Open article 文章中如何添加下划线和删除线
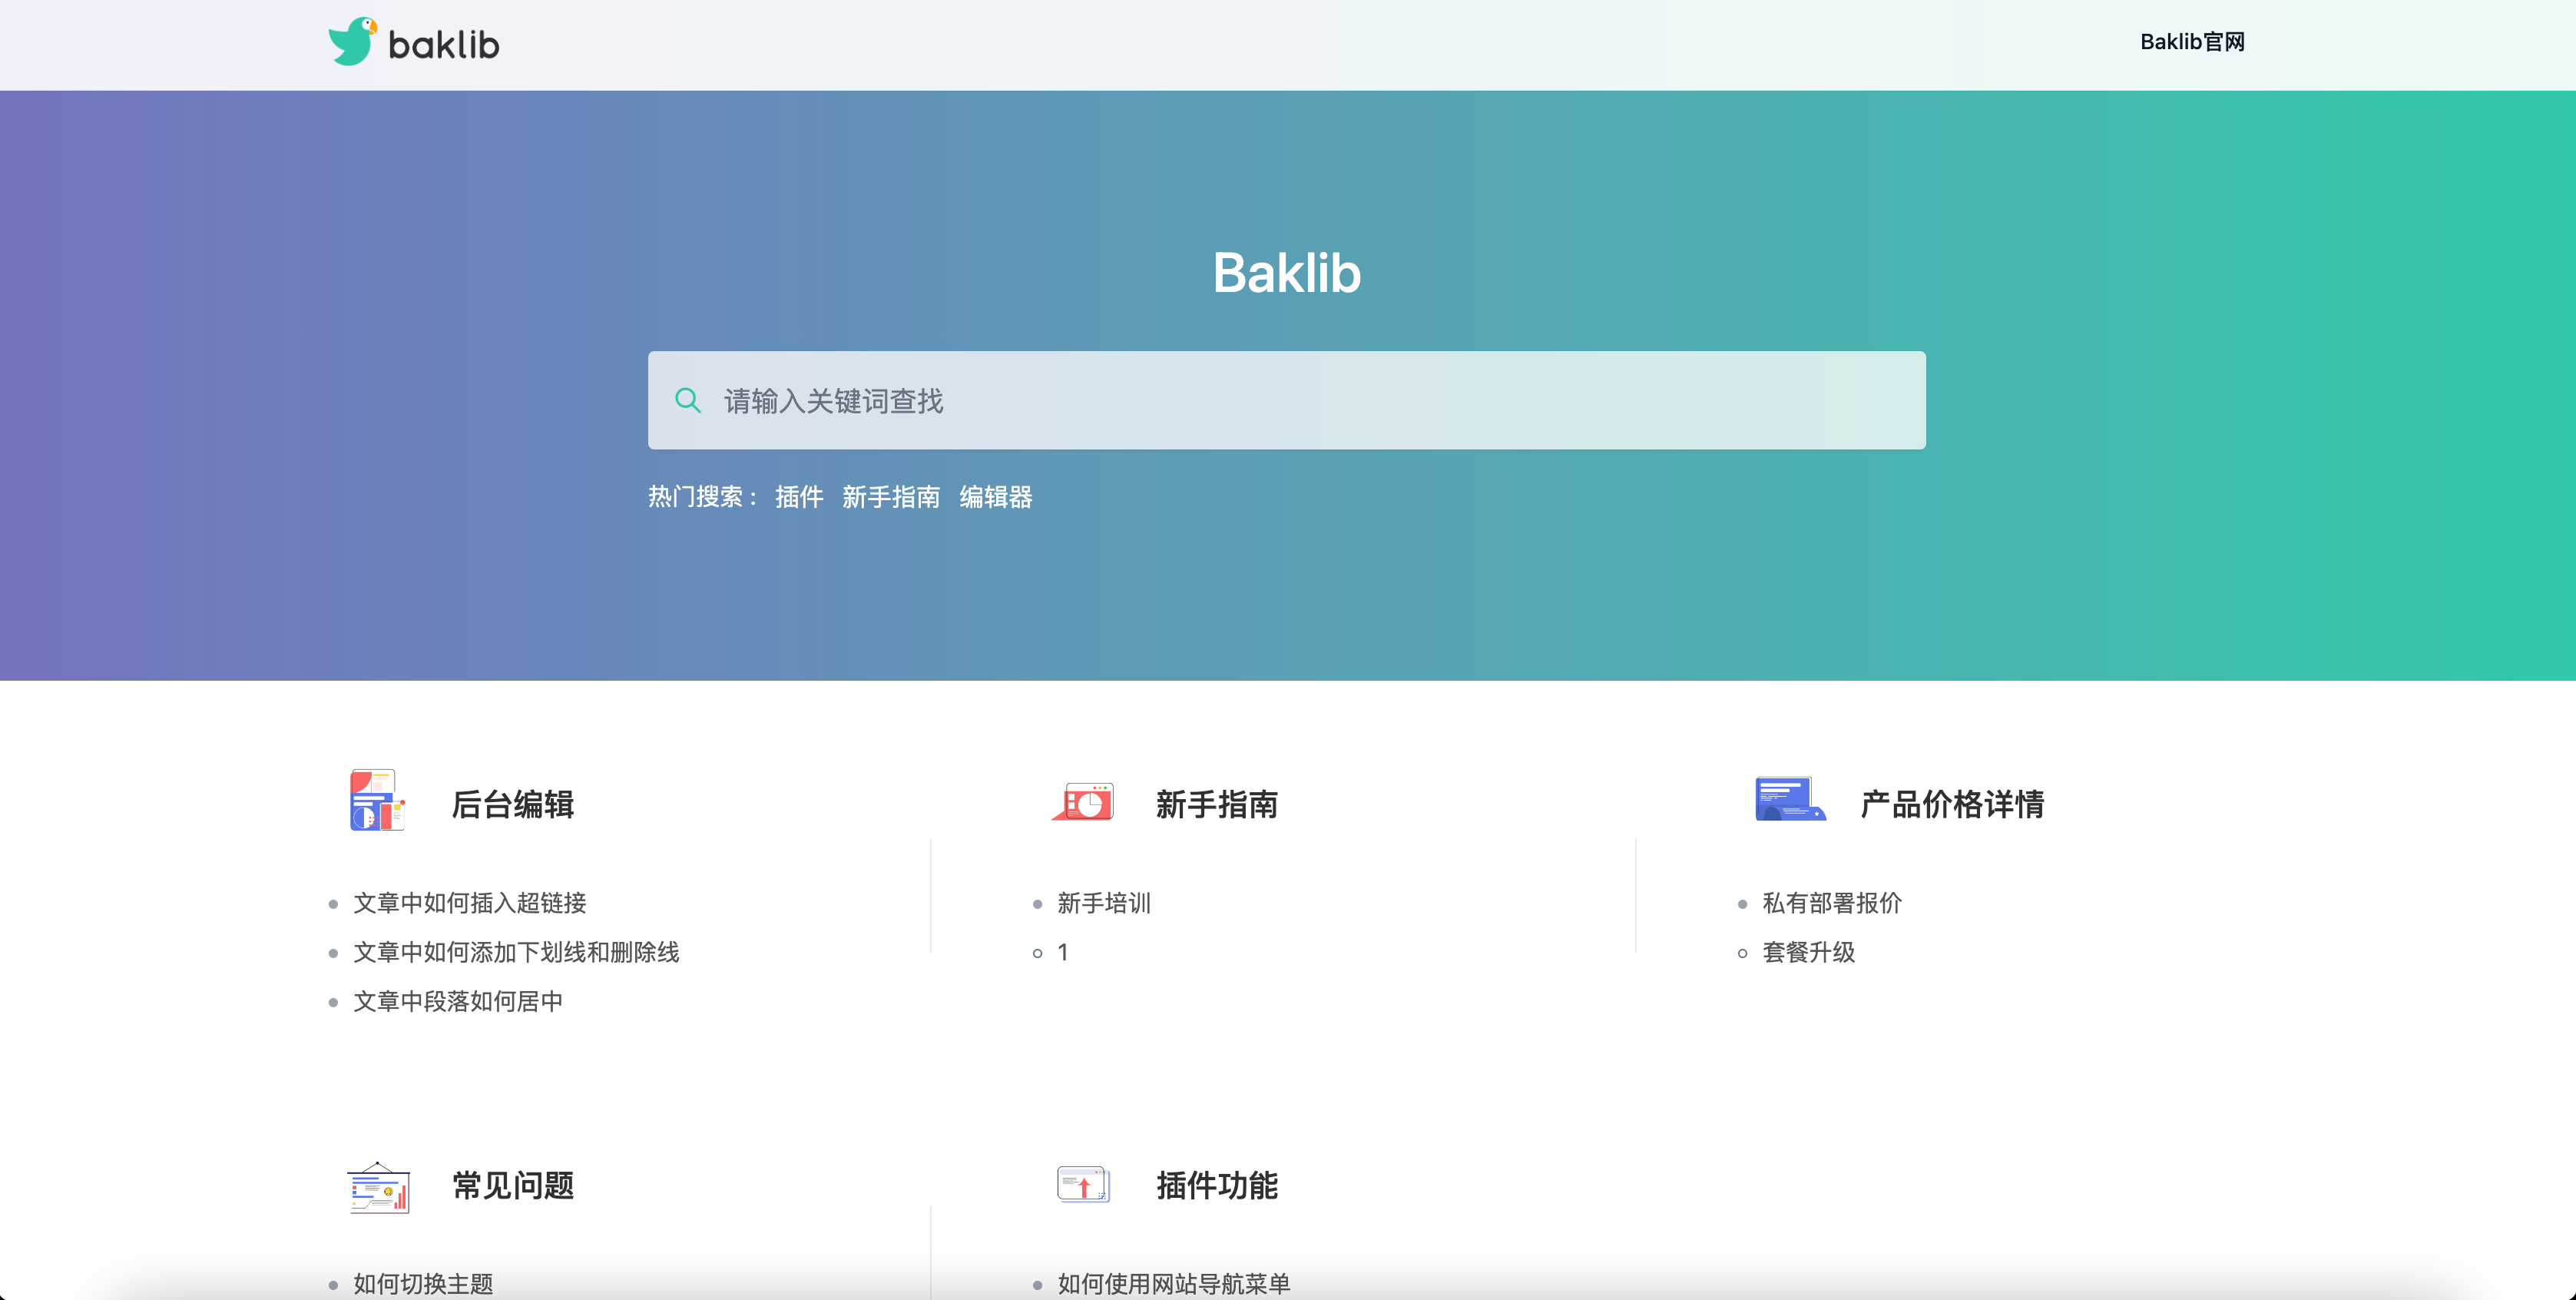This screenshot has height=1300, width=2576. point(516,952)
